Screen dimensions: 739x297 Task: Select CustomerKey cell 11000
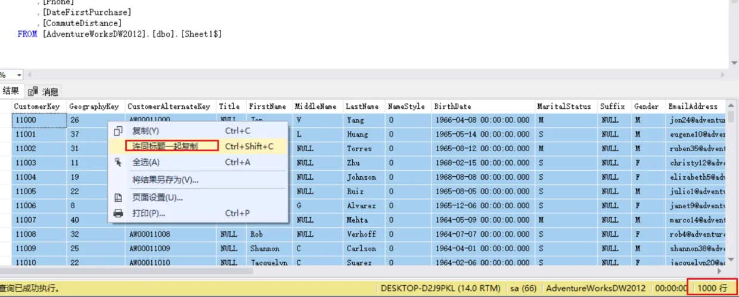tap(39, 120)
